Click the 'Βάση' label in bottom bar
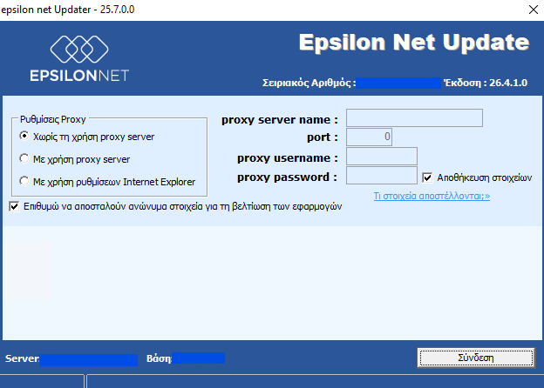 tap(160, 358)
